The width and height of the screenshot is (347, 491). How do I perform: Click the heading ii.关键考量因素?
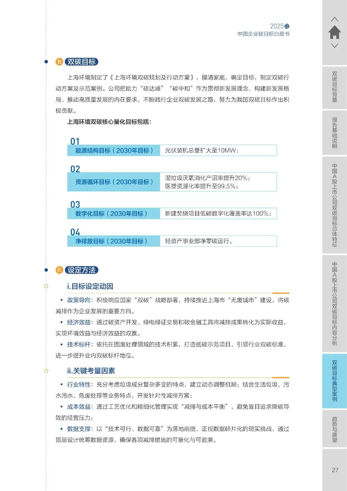91,371
